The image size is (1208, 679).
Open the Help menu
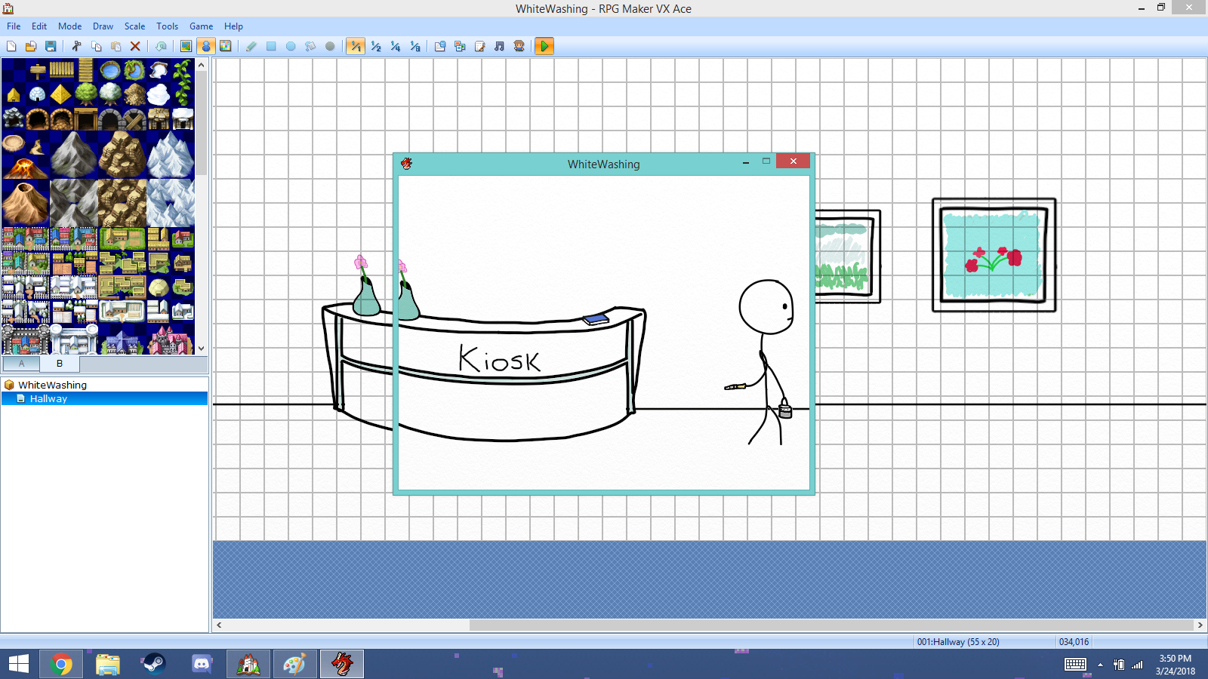click(x=233, y=26)
